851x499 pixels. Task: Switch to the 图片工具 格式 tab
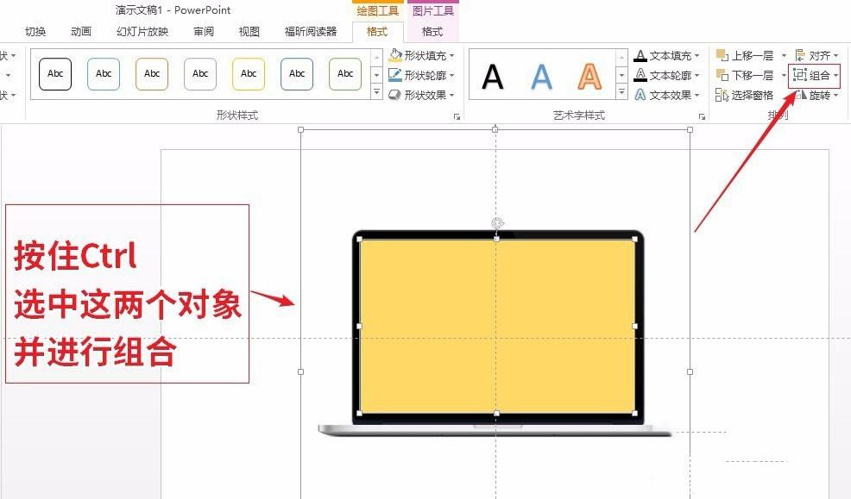click(x=432, y=31)
